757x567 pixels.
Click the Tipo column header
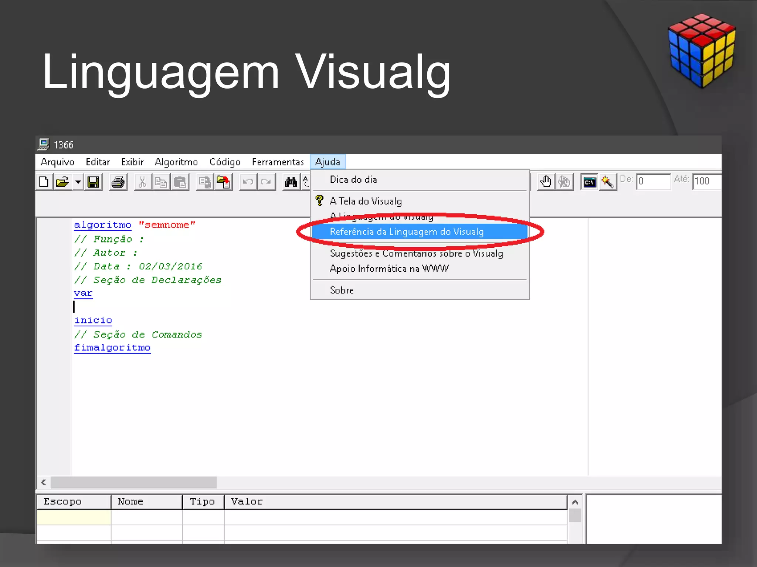tap(203, 502)
